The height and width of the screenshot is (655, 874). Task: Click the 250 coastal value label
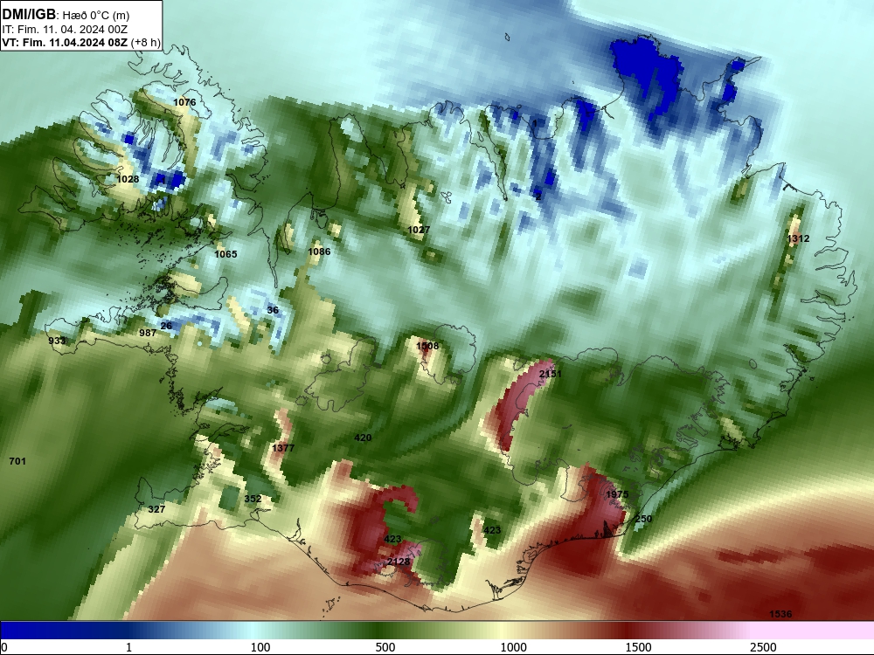click(x=644, y=519)
